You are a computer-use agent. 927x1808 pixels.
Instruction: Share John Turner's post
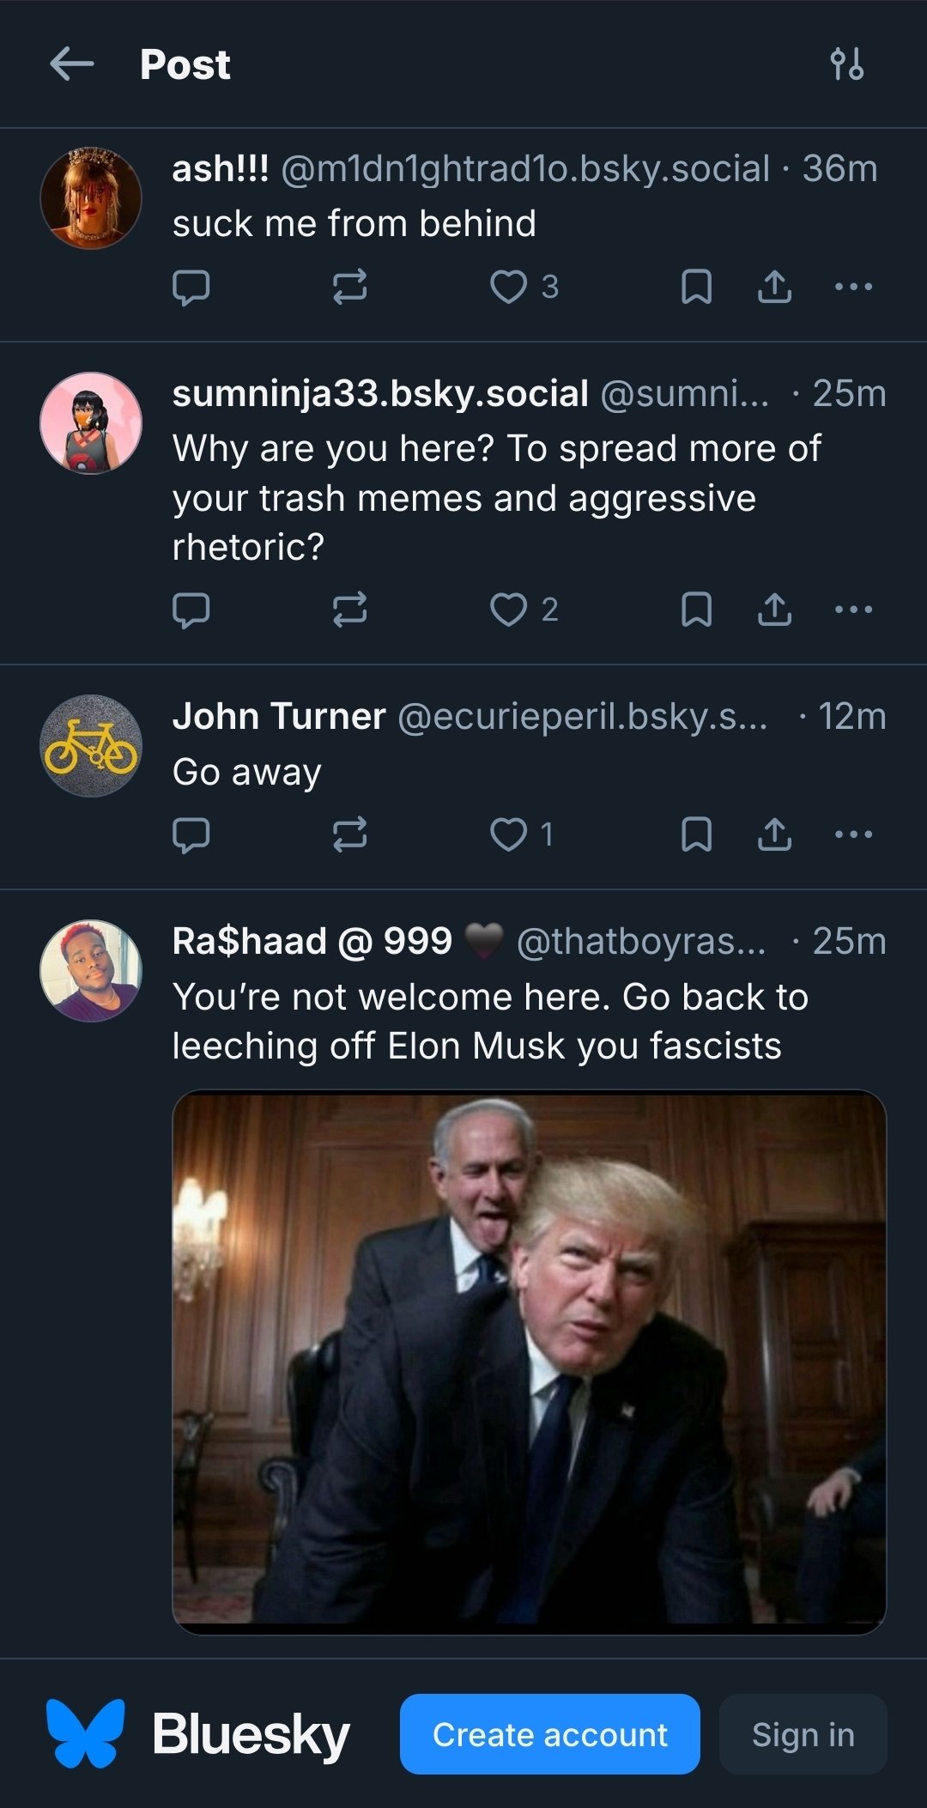click(x=774, y=834)
